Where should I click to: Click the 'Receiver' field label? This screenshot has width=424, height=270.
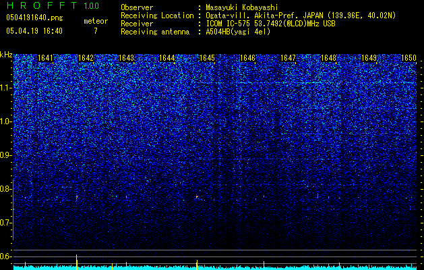pyautogui.click(x=137, y=24)
